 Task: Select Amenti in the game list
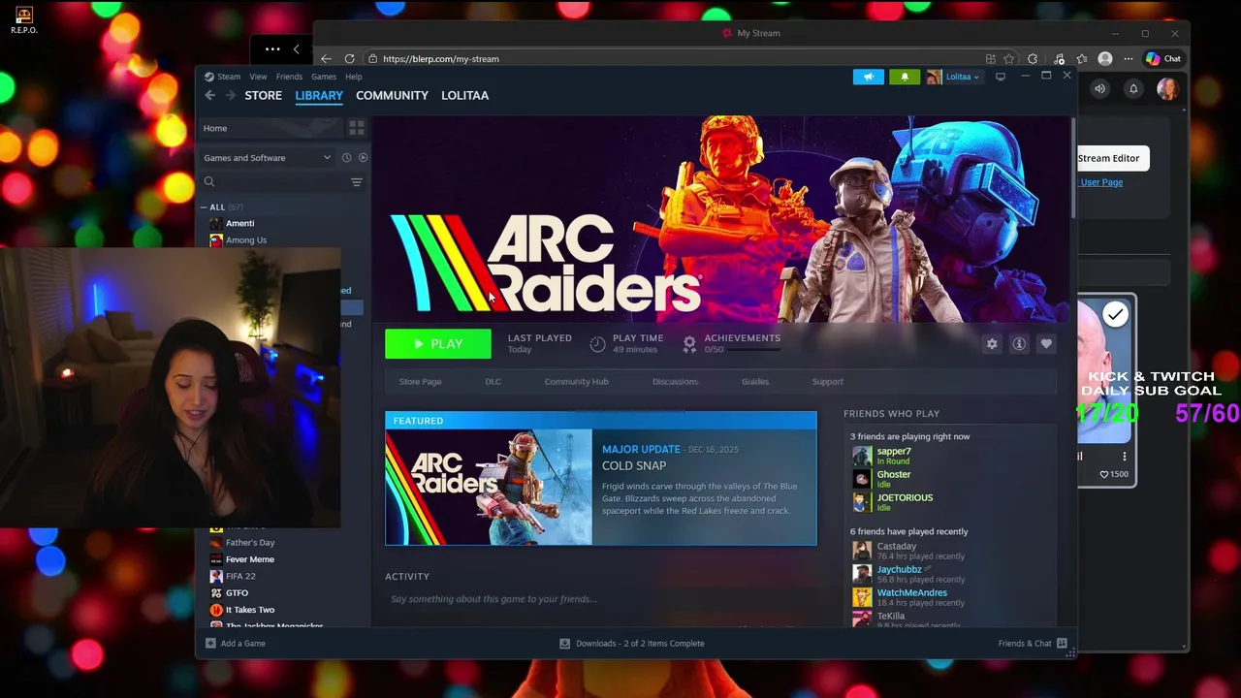pyautogui.click(x=239, y=224)
